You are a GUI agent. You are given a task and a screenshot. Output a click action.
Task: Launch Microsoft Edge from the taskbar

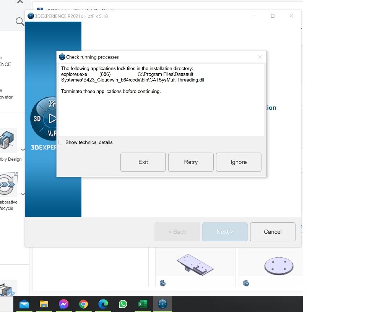pyautogui.click(x=103, y=304)
